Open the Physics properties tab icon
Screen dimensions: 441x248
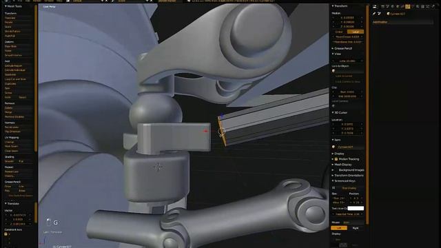pos(433,6)
